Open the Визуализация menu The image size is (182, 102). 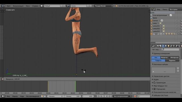(18, 6)
